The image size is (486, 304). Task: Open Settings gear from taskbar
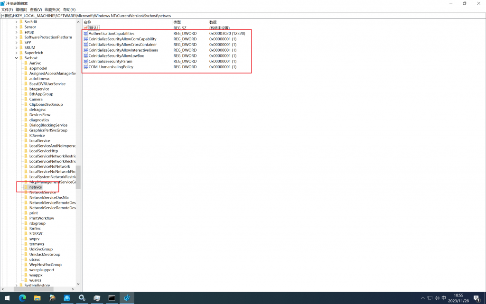click(x=82, y=298)
